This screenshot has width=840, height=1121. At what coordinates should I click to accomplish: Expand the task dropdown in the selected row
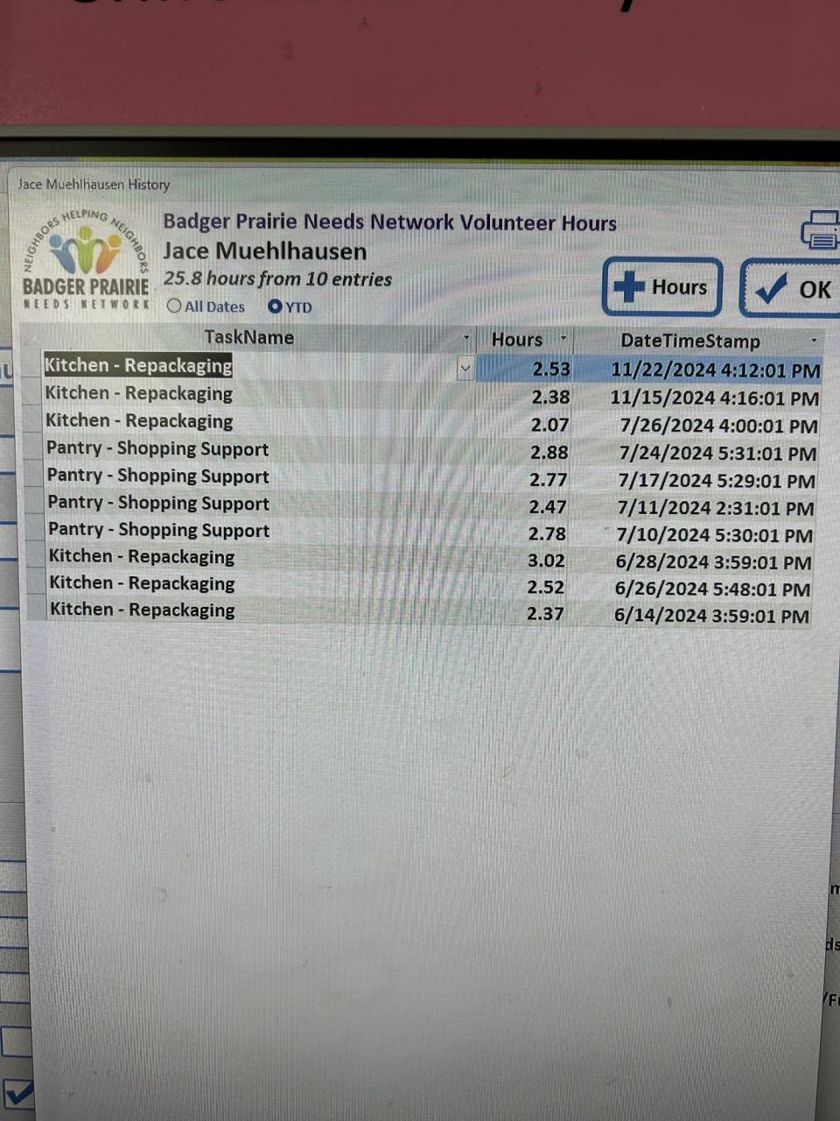pos(465,369)
